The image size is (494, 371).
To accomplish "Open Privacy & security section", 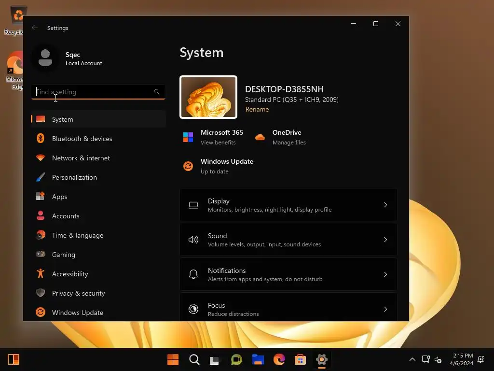I will (98, 293).
